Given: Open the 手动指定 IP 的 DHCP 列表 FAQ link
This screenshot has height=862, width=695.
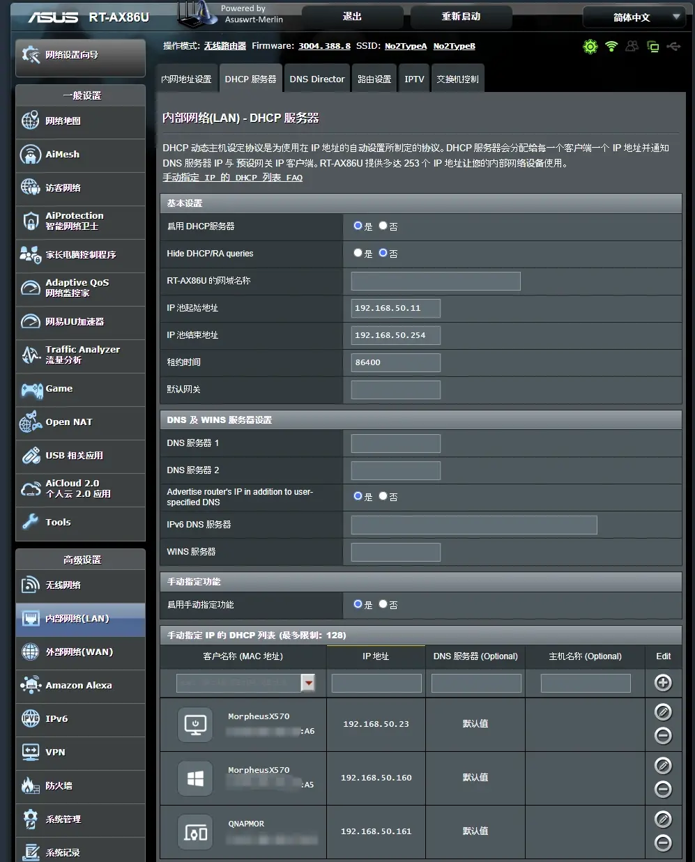Looking at the screenshot, I should coord(233,178).
